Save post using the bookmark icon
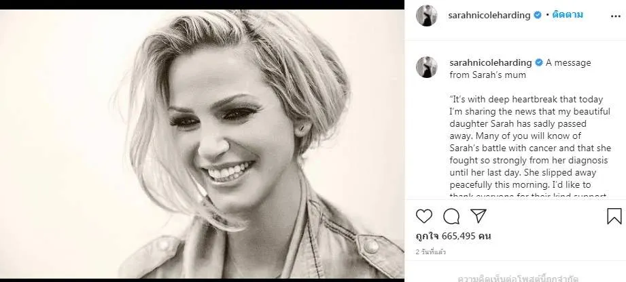 coord(614,216)
